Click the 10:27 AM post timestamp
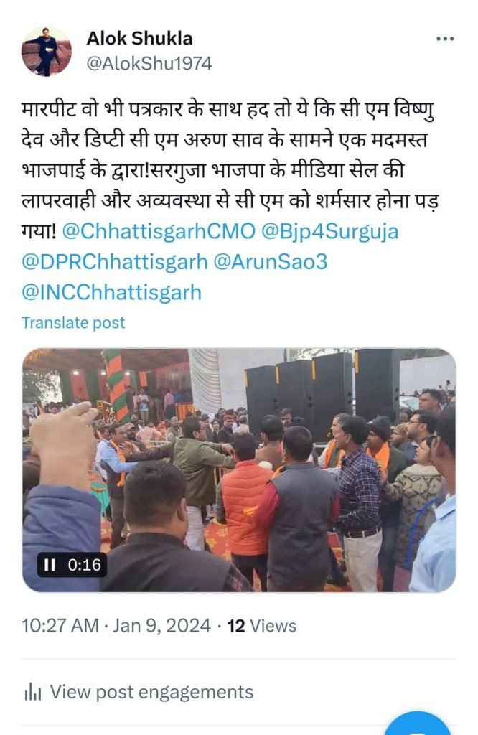 pos(60,626)
